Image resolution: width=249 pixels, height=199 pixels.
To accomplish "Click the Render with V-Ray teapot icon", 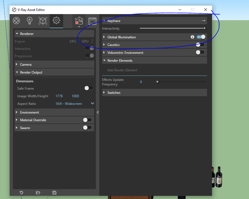I will (79, 21).
